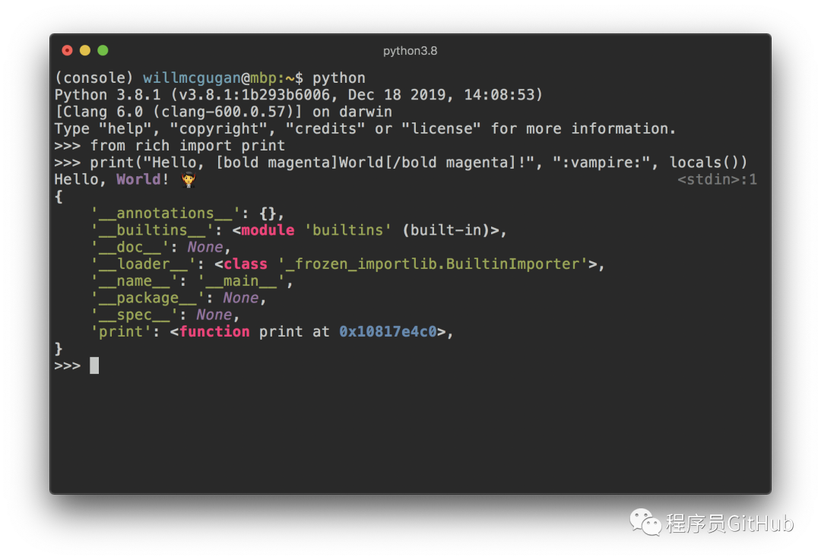Click the '__spec__' key
The height and width of the screenshot is (560, 821).
[x=134, y=315]
